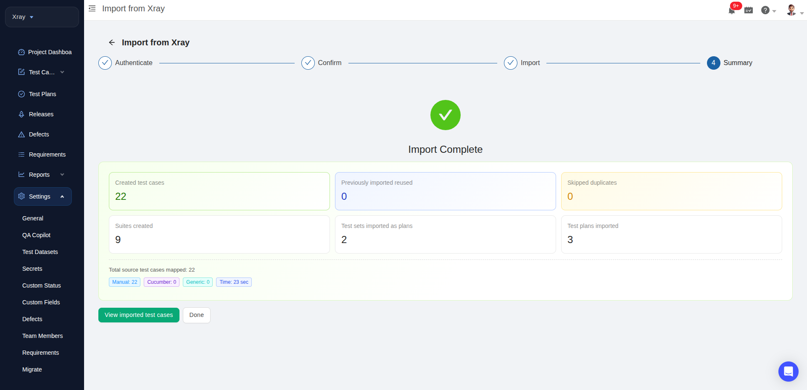Select General under Settings
The image size is (807, 390).
click(x=33, y=218)
